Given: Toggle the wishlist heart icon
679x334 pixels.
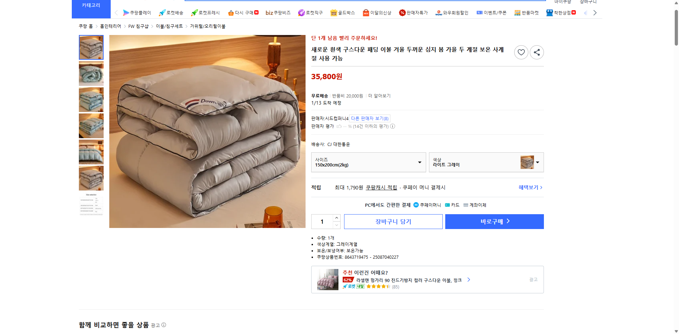Looking at the screenshot, I should (x=521, y=52).
